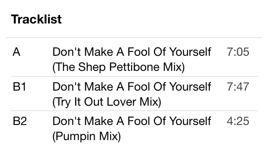Click the Pumpin Mix subtitle
Image resolution: width=269 pixels, height=164 pixels.
tap(87, 136)
